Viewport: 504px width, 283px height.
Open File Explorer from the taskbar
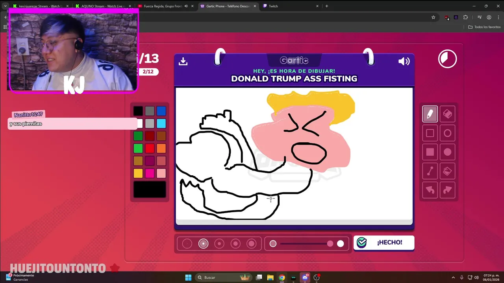271,277
